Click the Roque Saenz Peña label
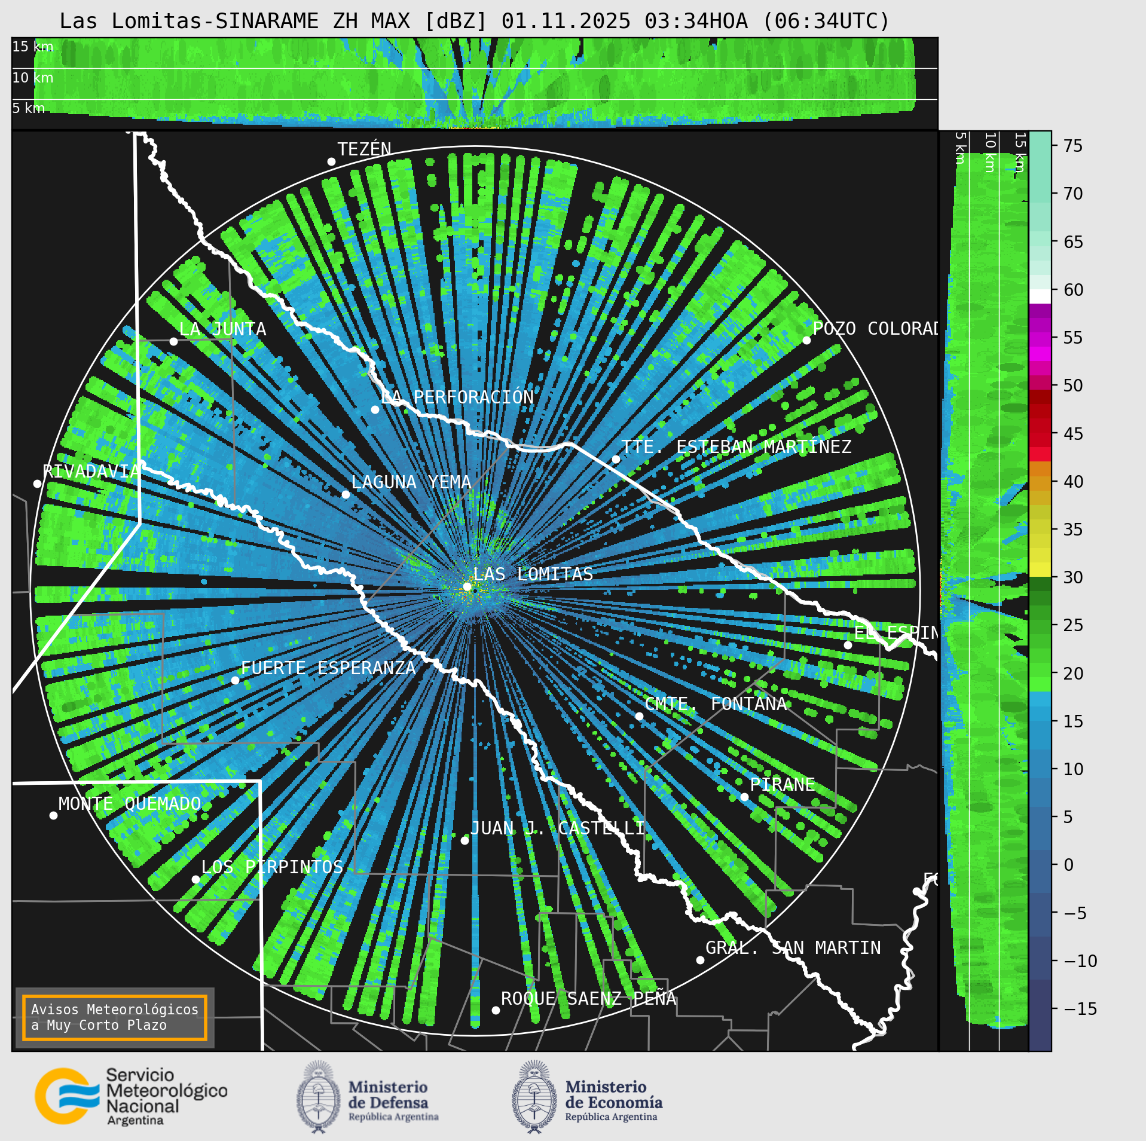This screenshot has height=1141, width=1146. click(x=588, y=998)
